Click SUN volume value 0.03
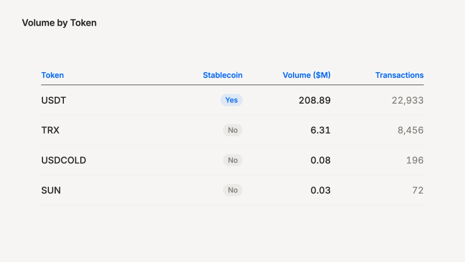 click(x=320, y=190)
